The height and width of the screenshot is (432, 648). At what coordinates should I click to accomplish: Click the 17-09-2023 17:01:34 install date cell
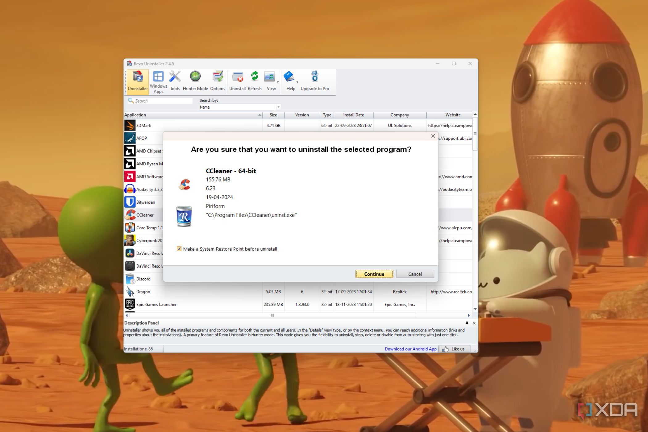(353, 292)
